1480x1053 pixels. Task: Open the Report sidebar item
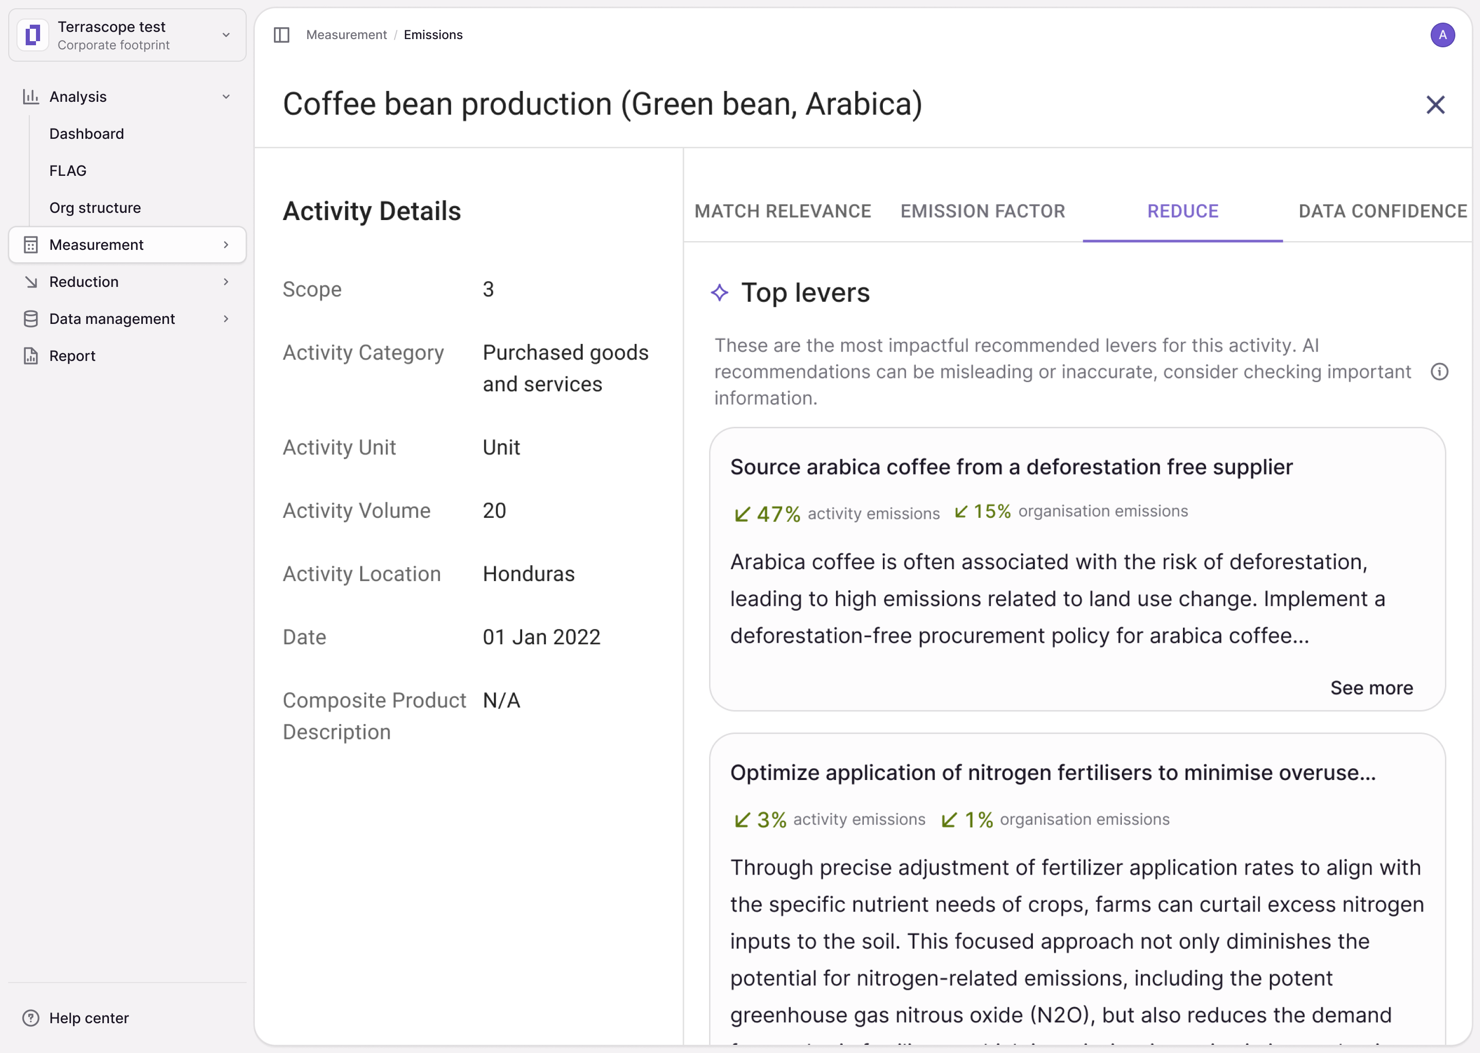coord(127,355)
